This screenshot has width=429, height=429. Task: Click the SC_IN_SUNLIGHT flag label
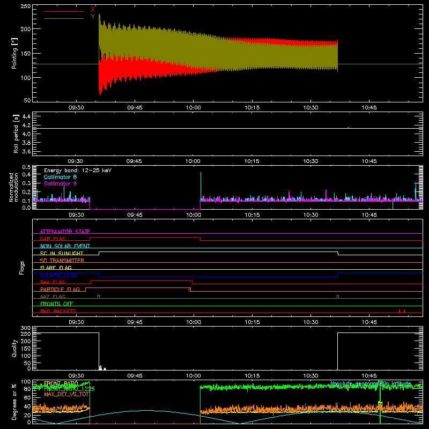pos(62,253)
